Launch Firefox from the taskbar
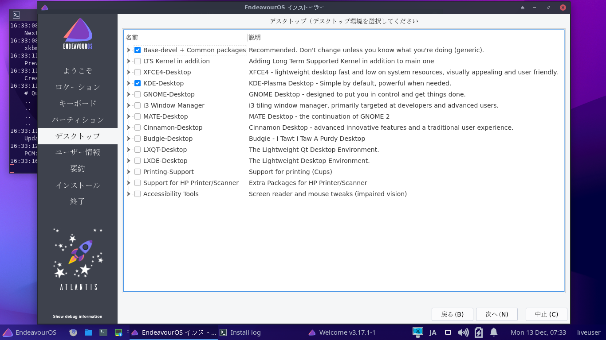This screenshot has width=606, height=340. click(x=73, y=332)
